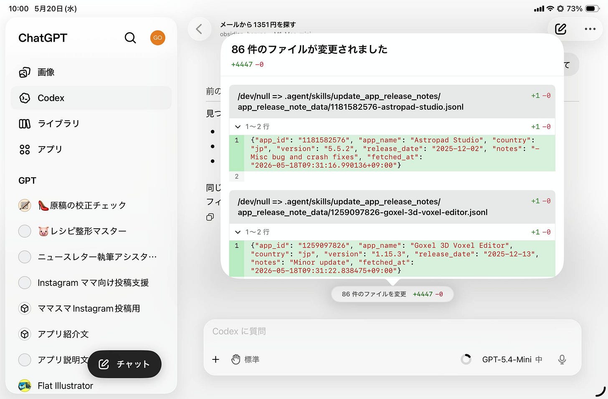The image size is (608, 399).
Task: Open the 原稿の校正チェック GPT
Action: (x=91, y=205)
